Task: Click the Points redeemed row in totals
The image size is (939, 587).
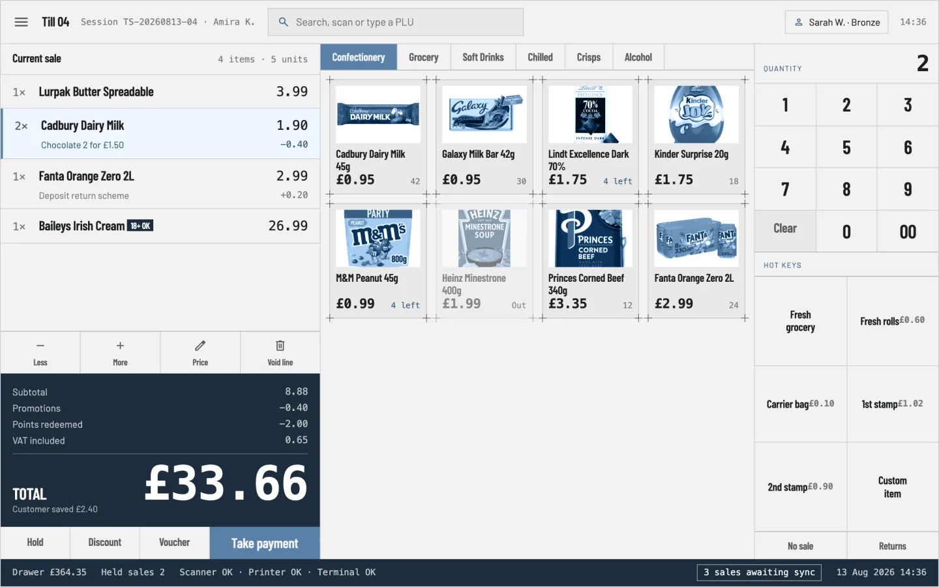Action: (160, 424)
